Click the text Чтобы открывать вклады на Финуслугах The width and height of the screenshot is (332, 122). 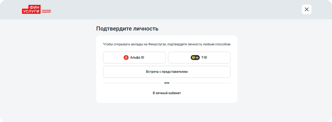tap(134, 44)
